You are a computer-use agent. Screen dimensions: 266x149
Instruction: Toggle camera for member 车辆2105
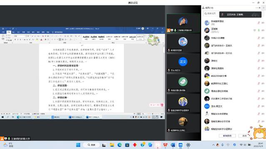click(263, 38)
